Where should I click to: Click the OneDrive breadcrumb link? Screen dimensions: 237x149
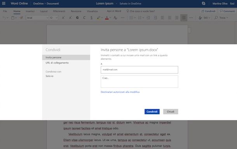tap(38, 3)
